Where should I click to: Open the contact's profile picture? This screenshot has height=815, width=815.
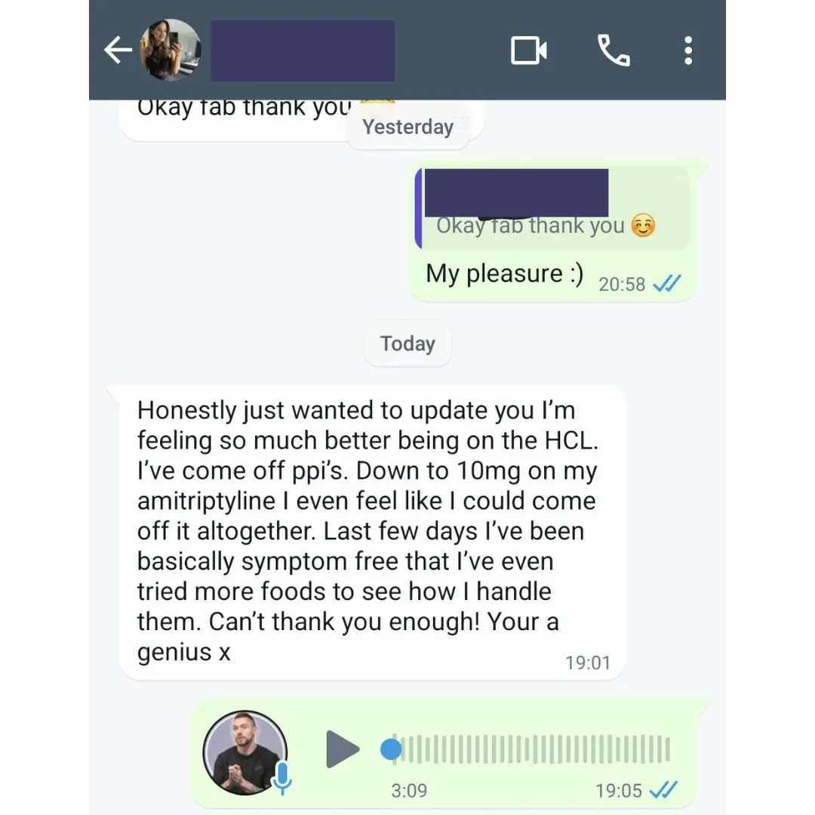(x=171, y=51)
